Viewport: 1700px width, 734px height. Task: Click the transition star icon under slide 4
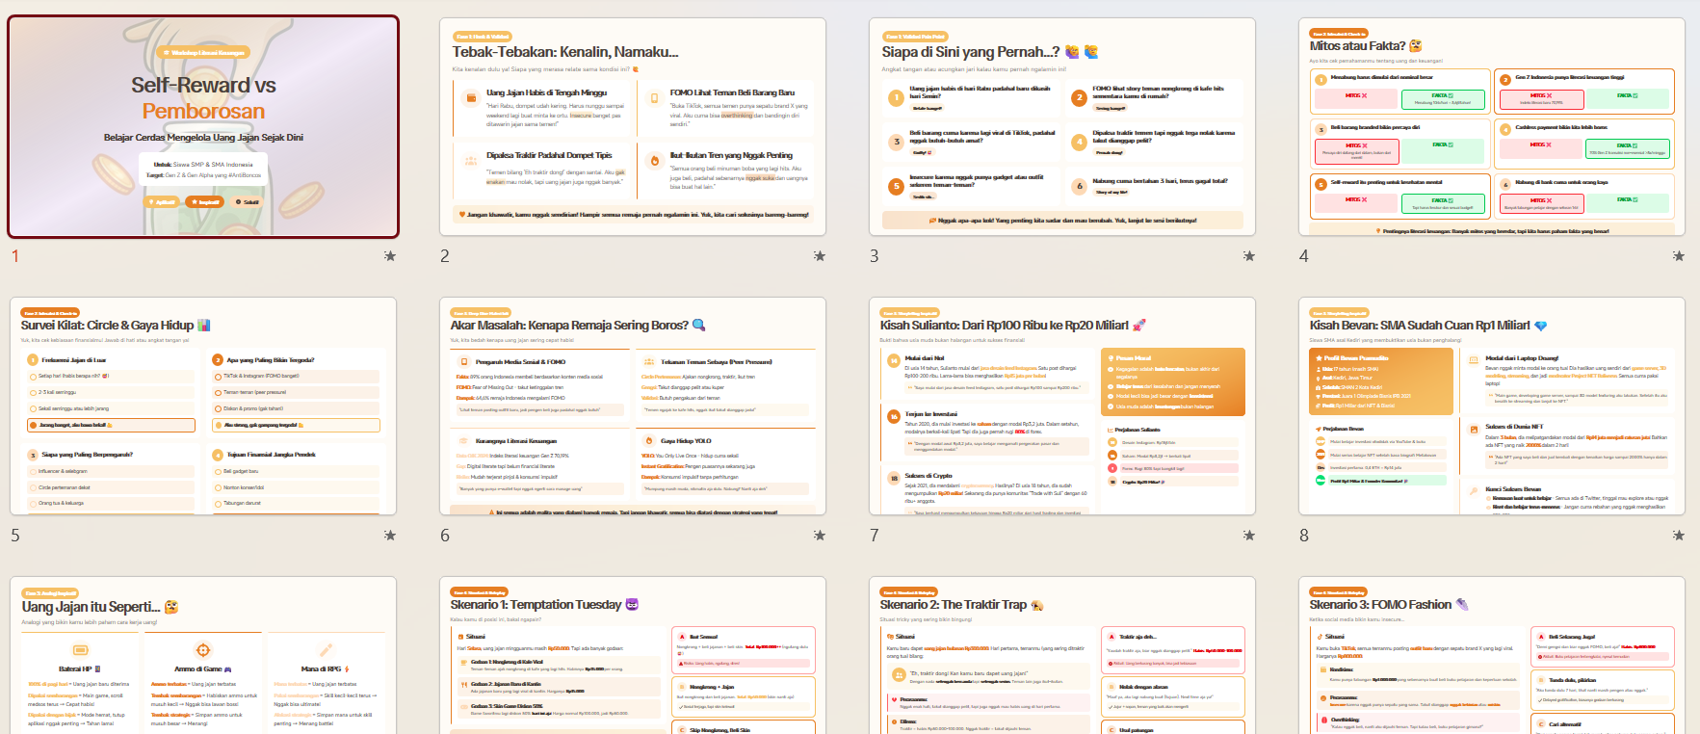(x=1678, y=256)
